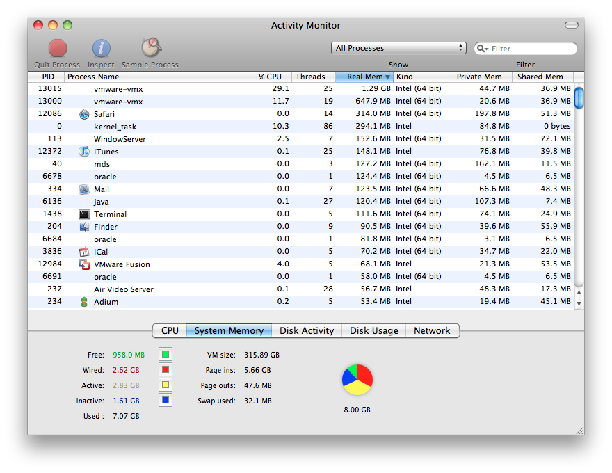Select the iTunes process icon
The height and width of the screenshot is (473, 612).
84,152
